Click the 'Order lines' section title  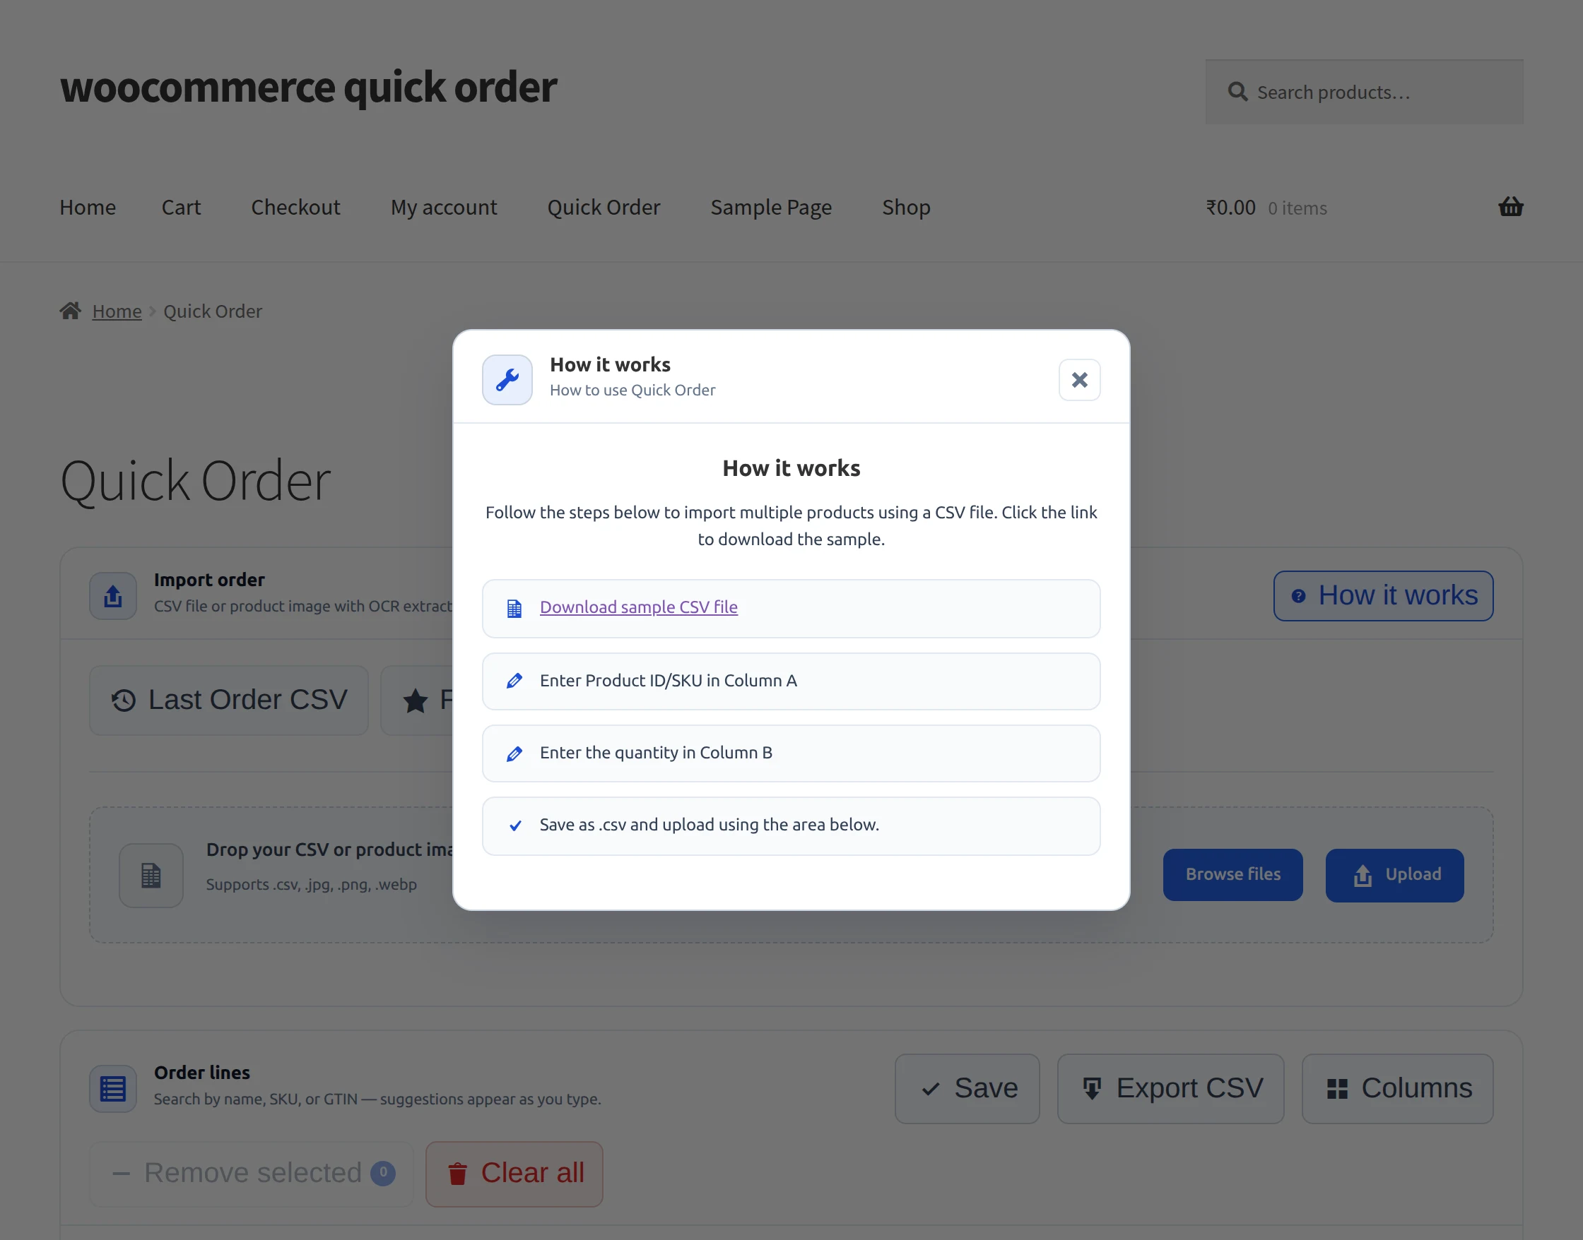pos(202,1073)
